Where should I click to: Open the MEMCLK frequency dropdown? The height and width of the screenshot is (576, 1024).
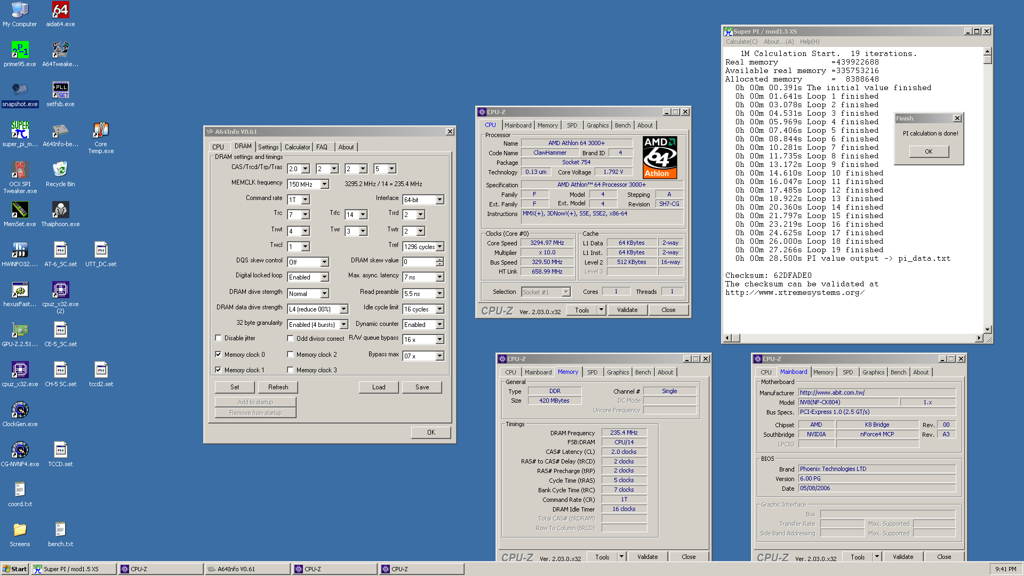click(x=324, y=184)
